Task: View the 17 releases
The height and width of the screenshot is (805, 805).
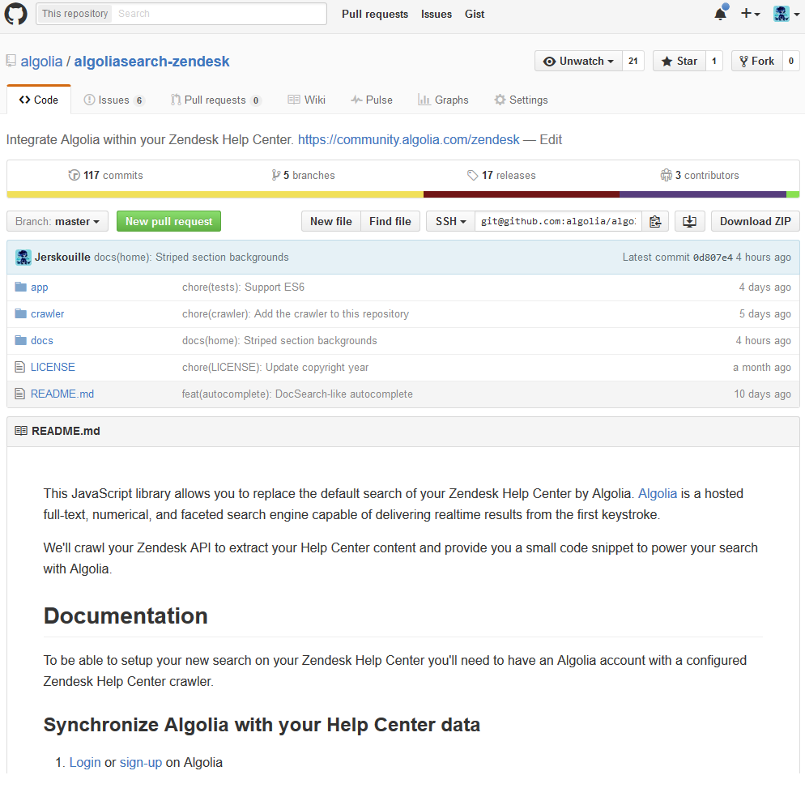Action: point(501,176)
